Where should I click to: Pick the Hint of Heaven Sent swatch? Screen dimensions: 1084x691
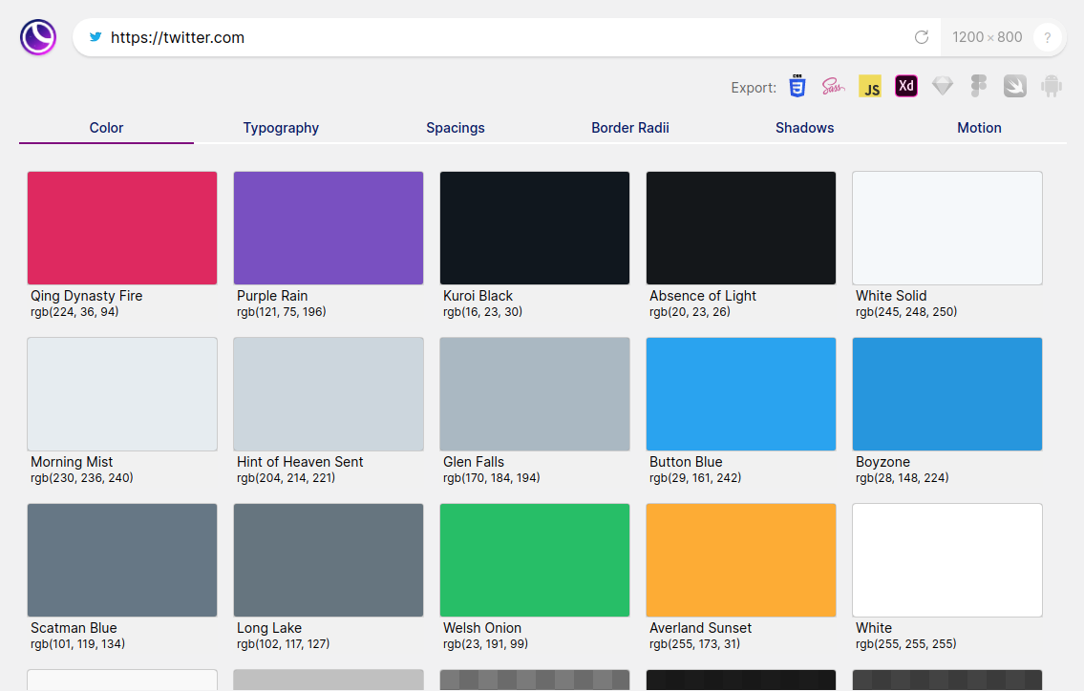click(329, 394)
